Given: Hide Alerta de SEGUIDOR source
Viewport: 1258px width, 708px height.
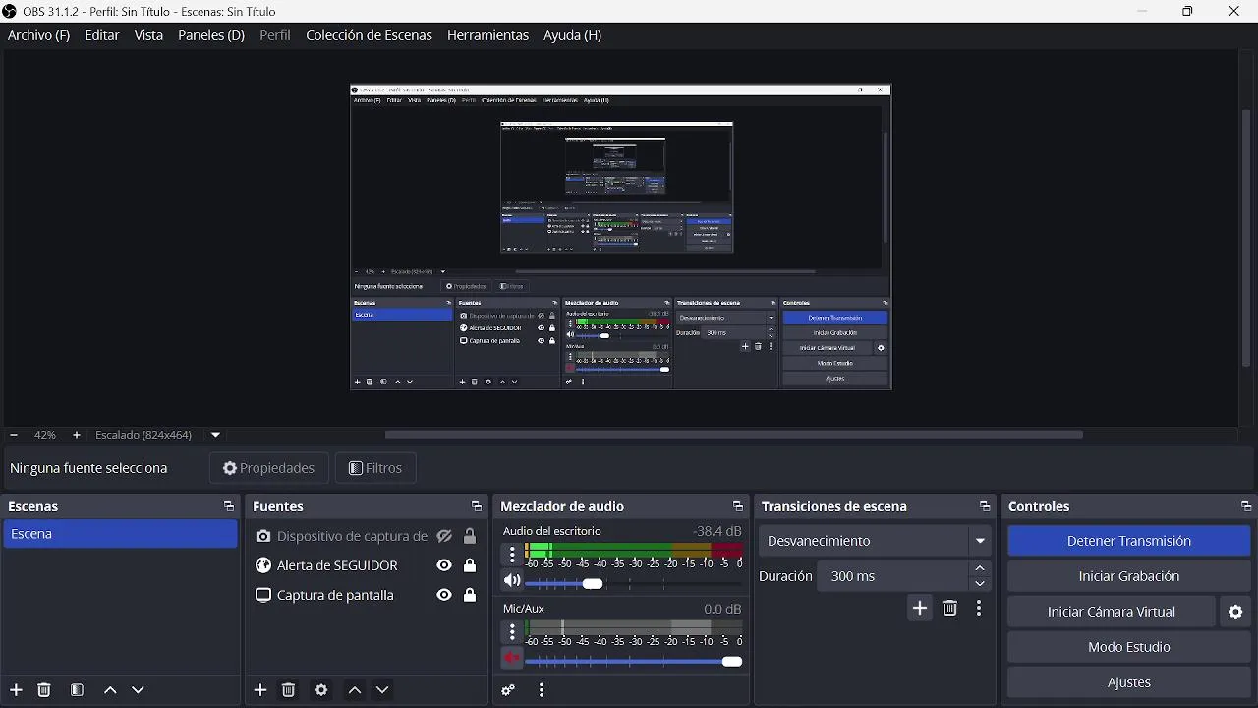Looking at the screenshot, I should point(444,565).
